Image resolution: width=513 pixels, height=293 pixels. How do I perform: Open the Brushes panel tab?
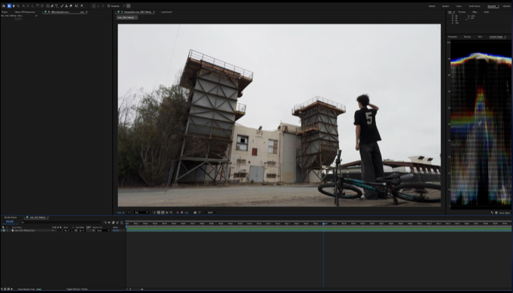[x=467, y=36]
